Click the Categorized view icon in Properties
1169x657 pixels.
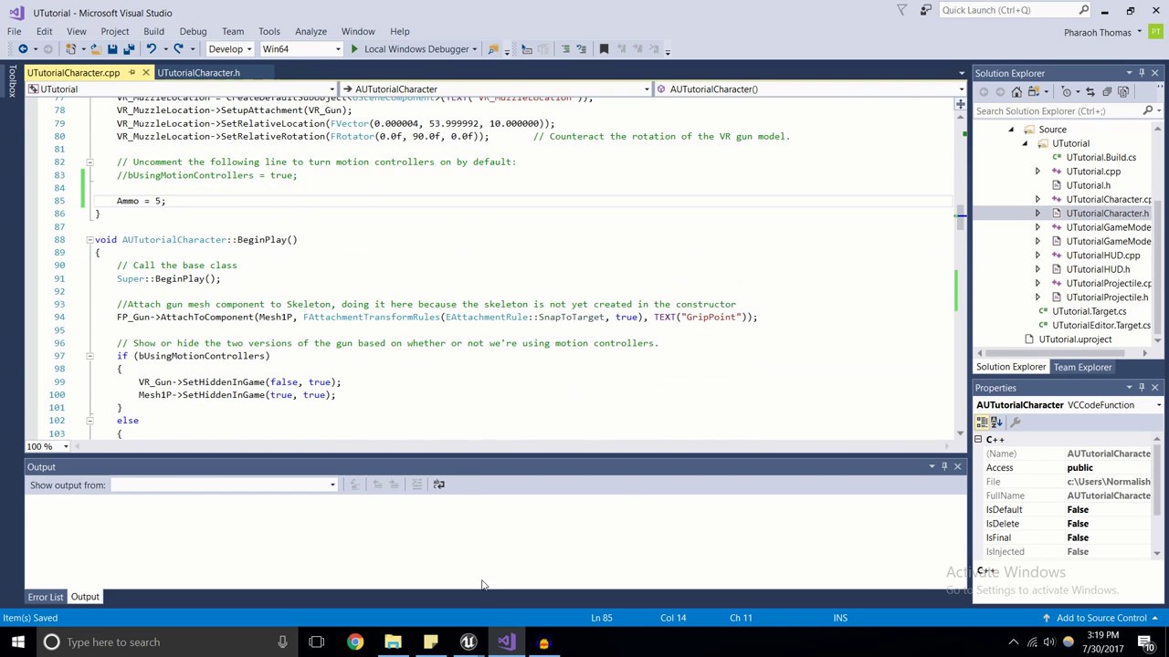pos(983,422)
